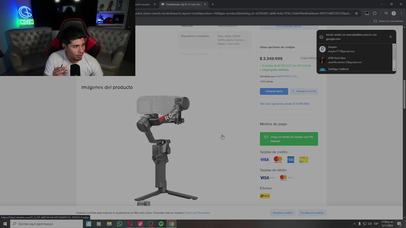Screen dimensions: 406x228
Task: Click the taskbar search box
Action: coord(46,224)
